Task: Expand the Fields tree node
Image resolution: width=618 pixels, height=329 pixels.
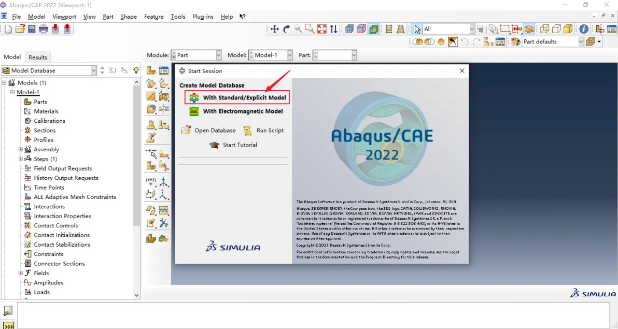Action: pos(21,273)
